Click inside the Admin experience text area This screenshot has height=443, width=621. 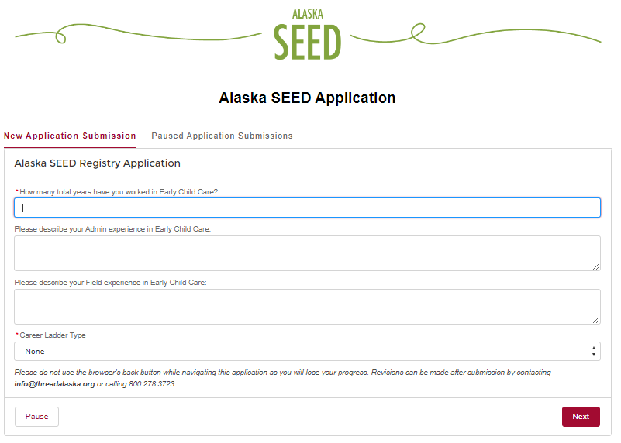click(307, 253)
